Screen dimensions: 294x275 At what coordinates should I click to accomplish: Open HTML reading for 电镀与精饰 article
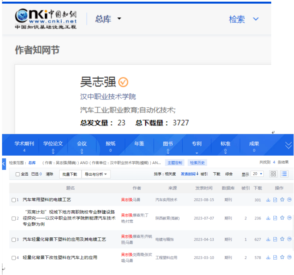275,239
